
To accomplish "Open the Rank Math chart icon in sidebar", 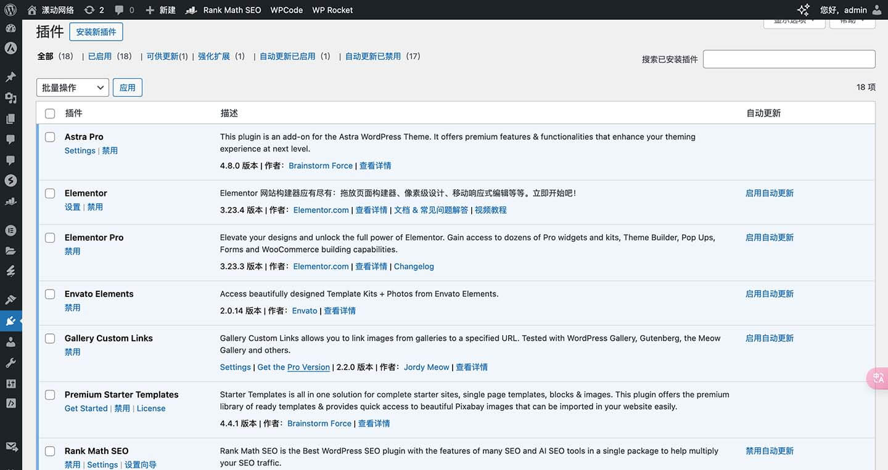I will tap(10, 201).
